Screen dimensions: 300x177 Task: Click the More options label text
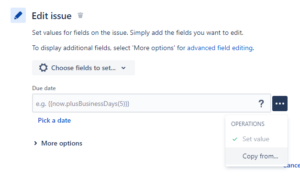tap(62, 143)
